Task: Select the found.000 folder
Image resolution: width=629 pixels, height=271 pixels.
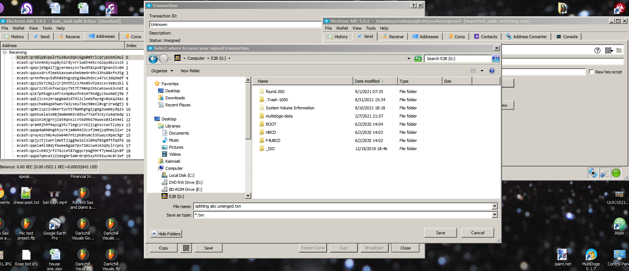Action: tap(275, 92)
